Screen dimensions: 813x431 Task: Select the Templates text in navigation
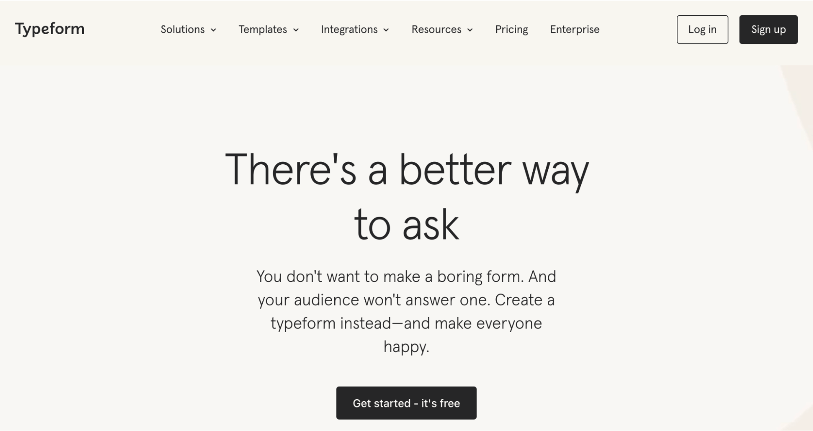point(263,29)
